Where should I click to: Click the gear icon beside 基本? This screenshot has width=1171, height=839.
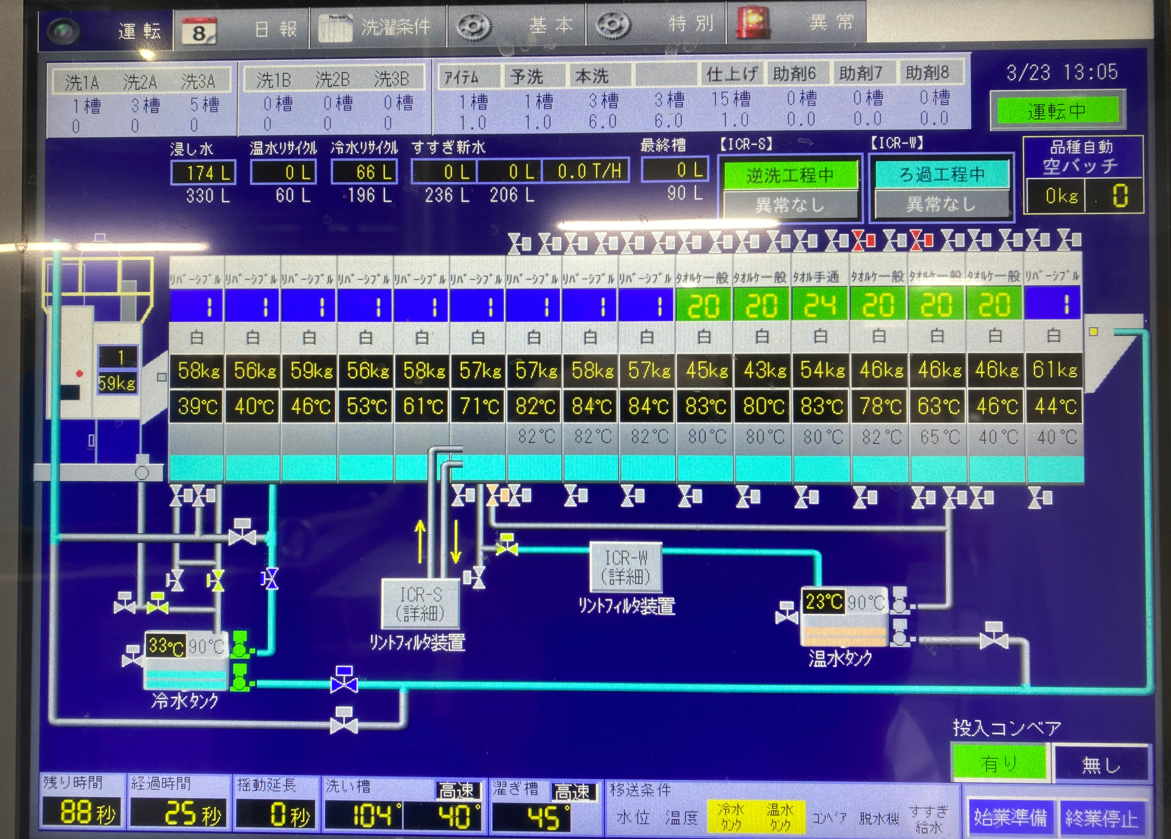(474, 26)
